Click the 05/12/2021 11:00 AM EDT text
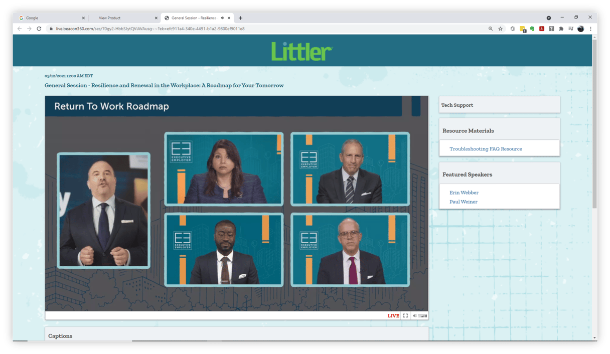Viewport: 610px width, 354px height. [x=69, y=76]
